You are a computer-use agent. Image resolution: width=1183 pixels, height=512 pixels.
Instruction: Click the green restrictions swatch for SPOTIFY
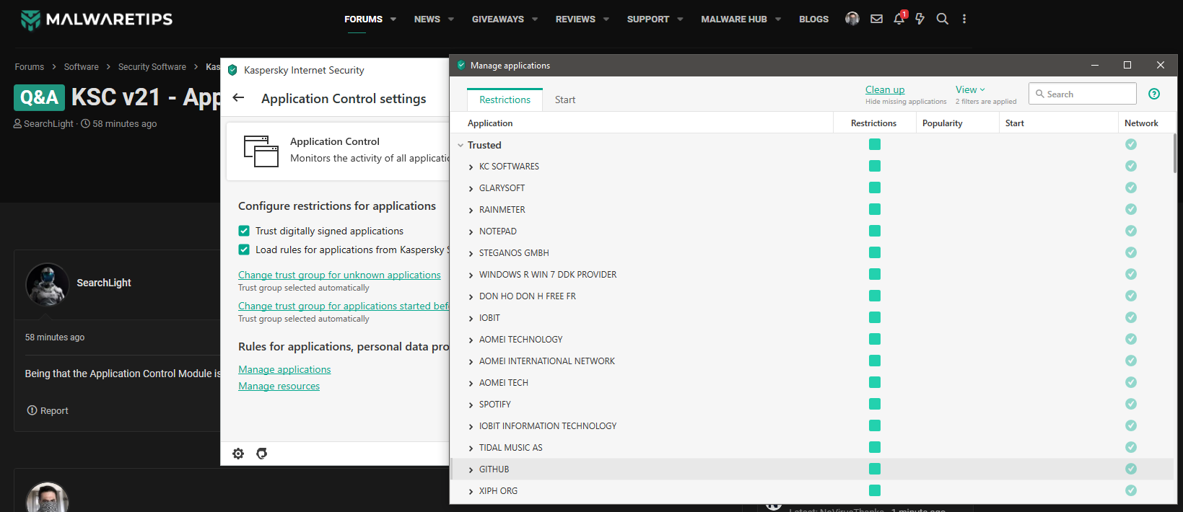(875, 404)
